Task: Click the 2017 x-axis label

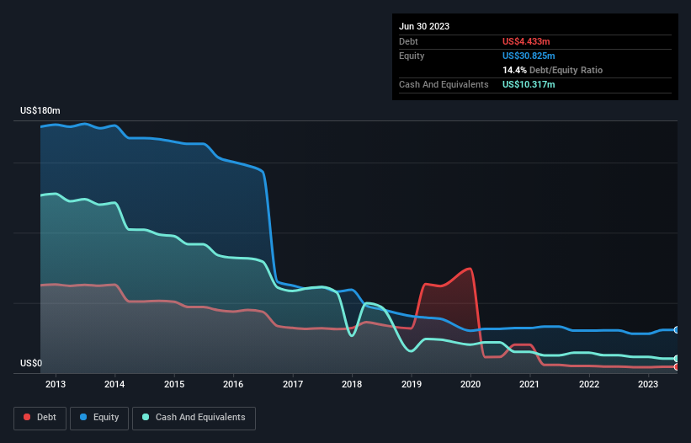Action: (293, 384)
